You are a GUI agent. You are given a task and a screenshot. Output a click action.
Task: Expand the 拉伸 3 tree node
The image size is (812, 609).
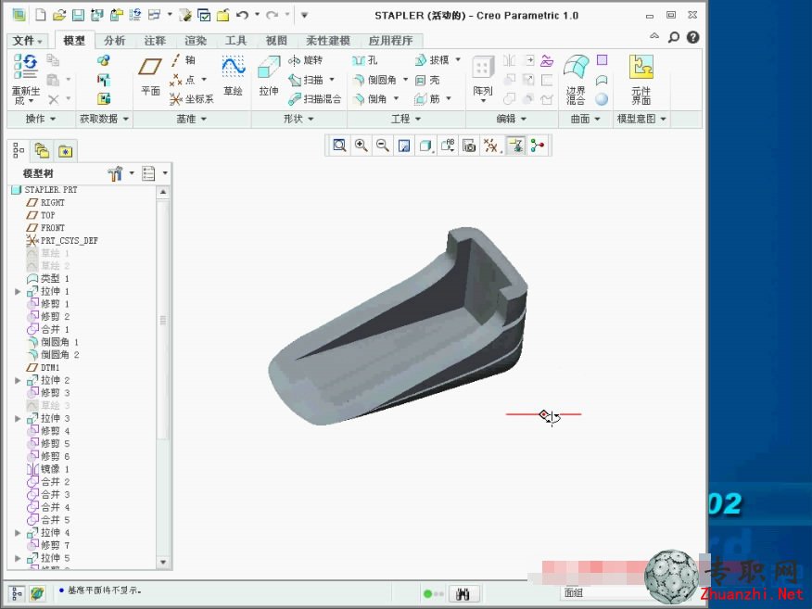point(19,418)
